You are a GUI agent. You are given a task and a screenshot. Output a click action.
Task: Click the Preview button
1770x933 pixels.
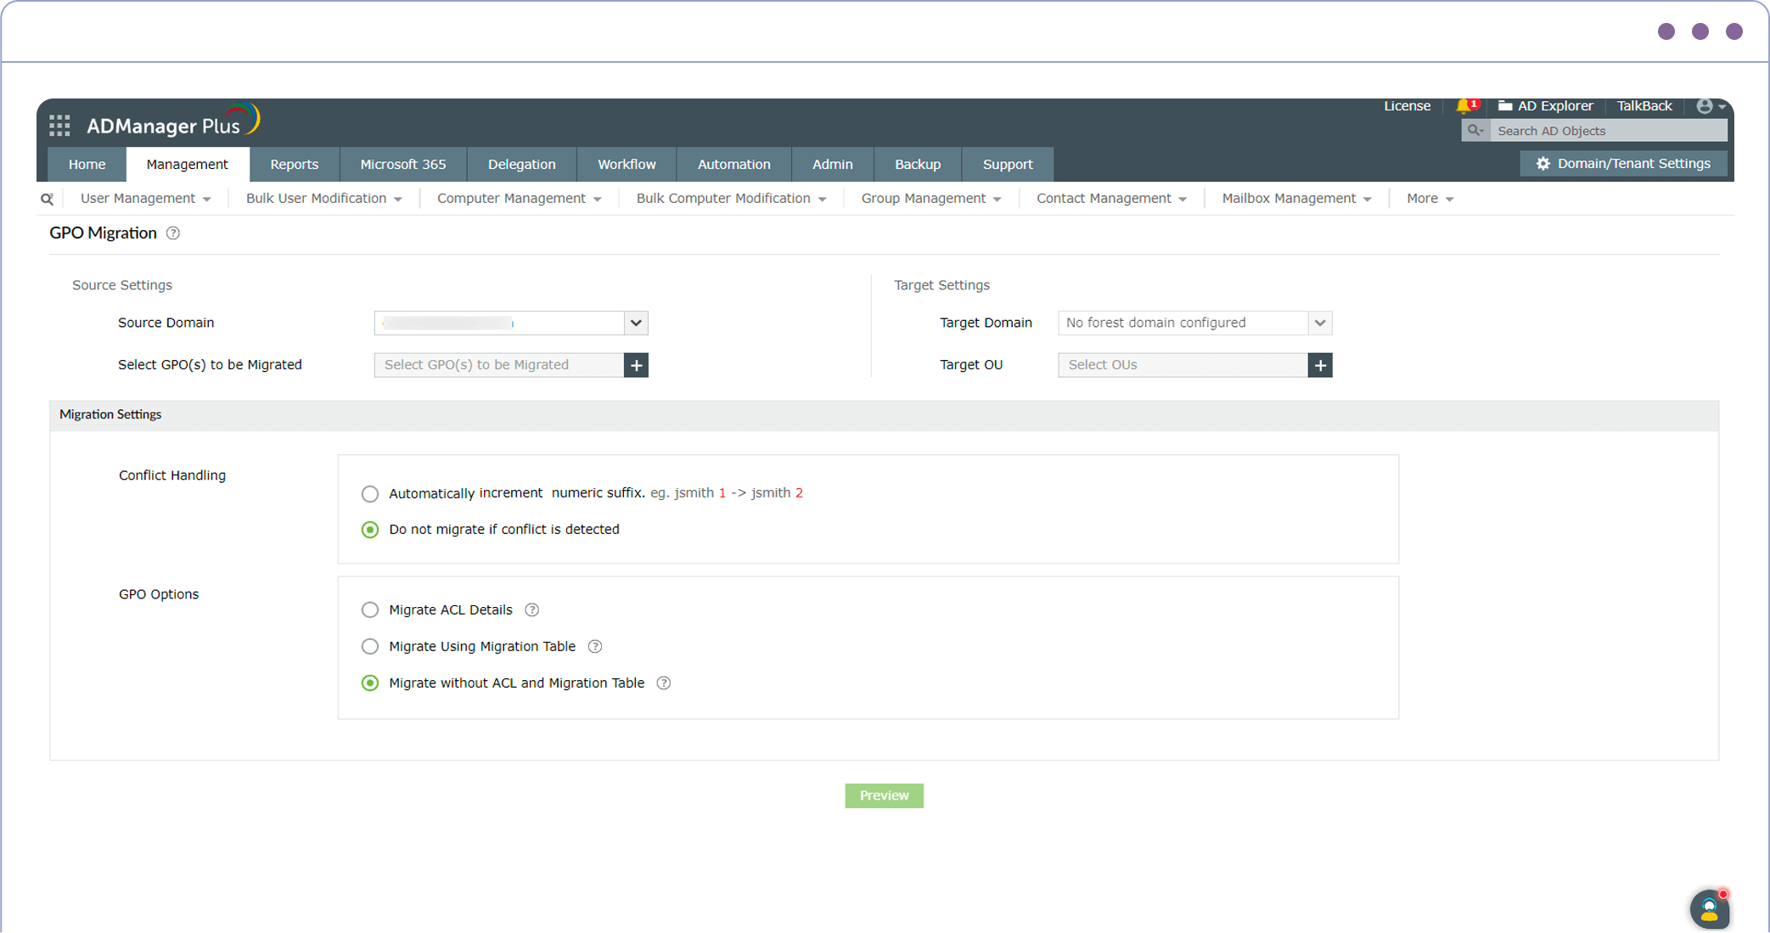[884, 795]
